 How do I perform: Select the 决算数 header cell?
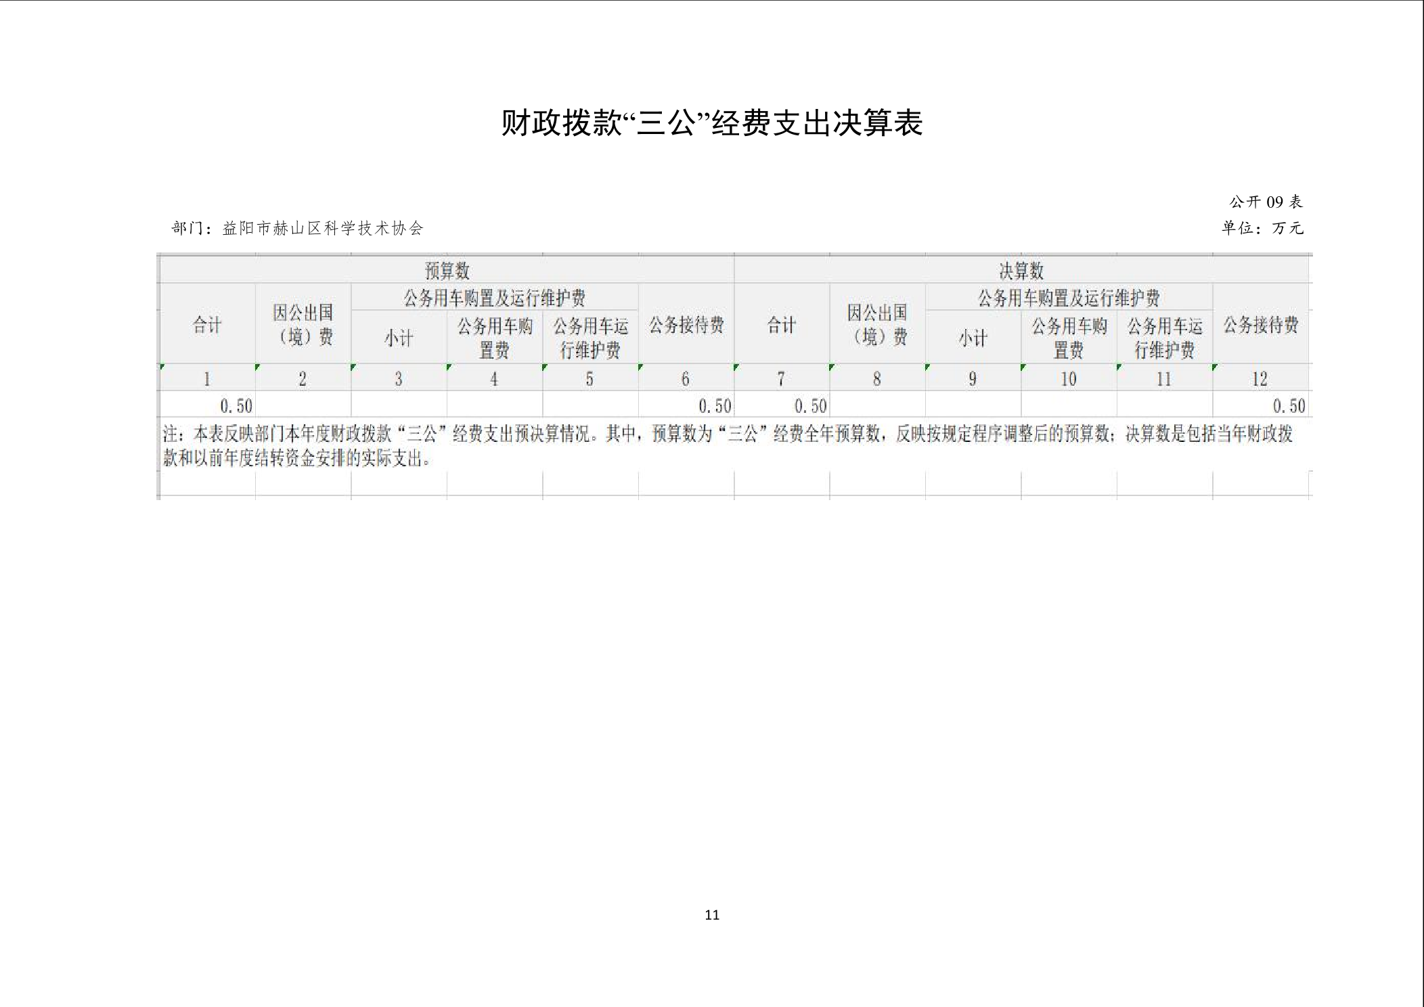(1021, 271)
